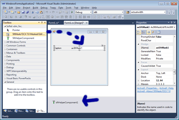179x120 pixels.
Task: Open the ActiveX - Properties... link
Action: (x=148, y=88)
